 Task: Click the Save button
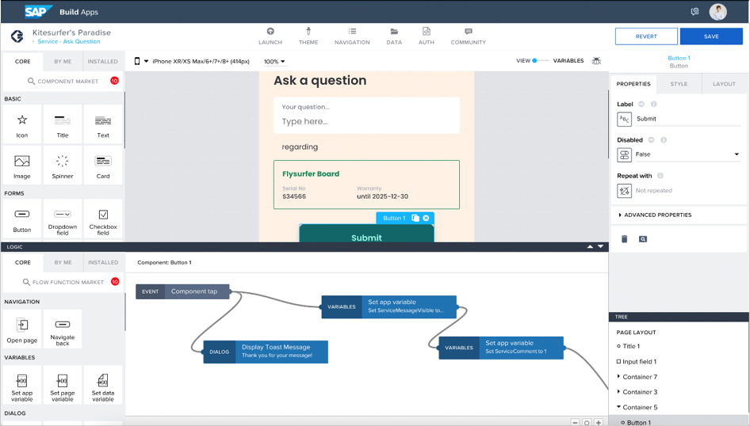[x=711, y=36]
